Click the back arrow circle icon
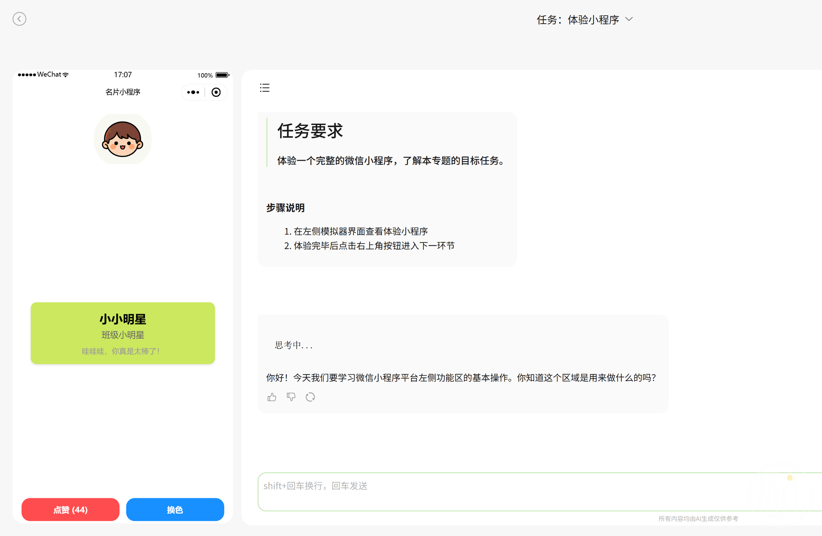The height and width of the screenshot is (536, 822). pos(19,19)
